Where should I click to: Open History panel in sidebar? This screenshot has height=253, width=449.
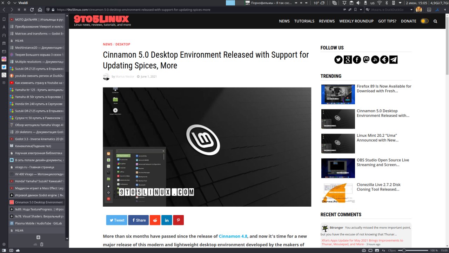tap(4, 35)
